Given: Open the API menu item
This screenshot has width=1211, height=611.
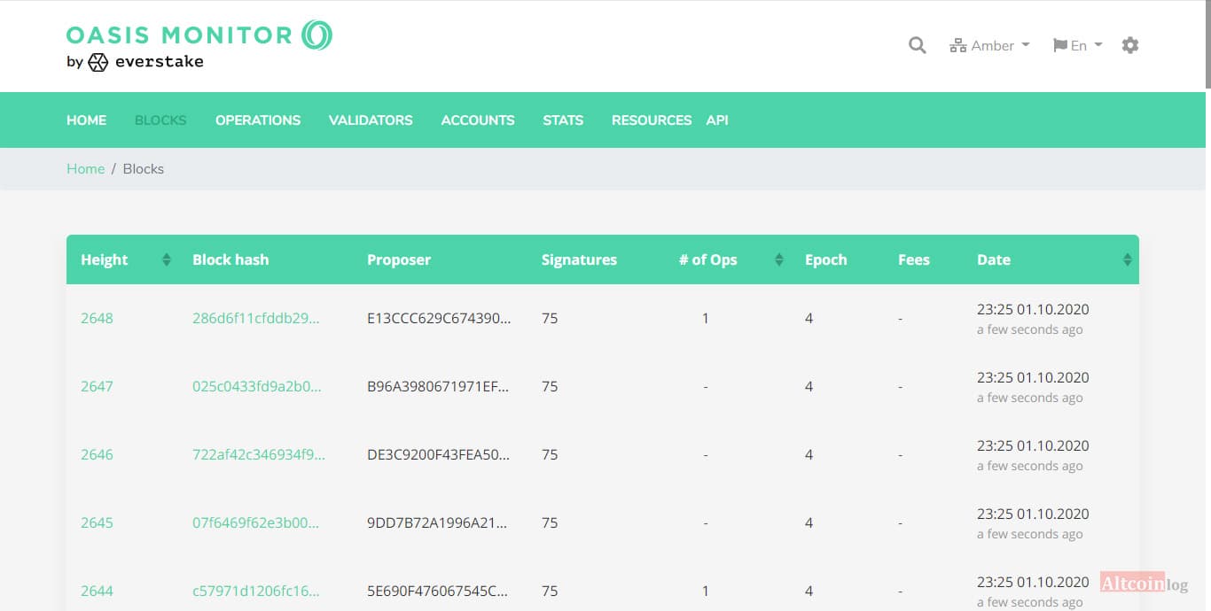Looking at the screenshot, I should coord(717,120).
